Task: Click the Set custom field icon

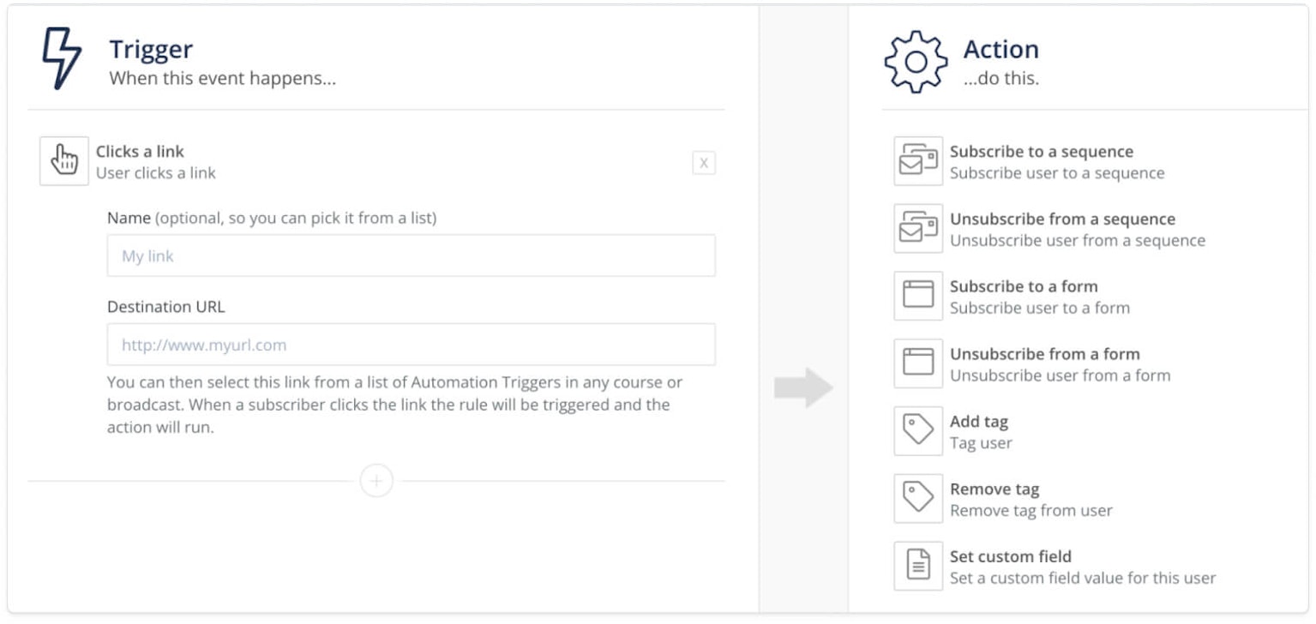Action: (917, 566)
